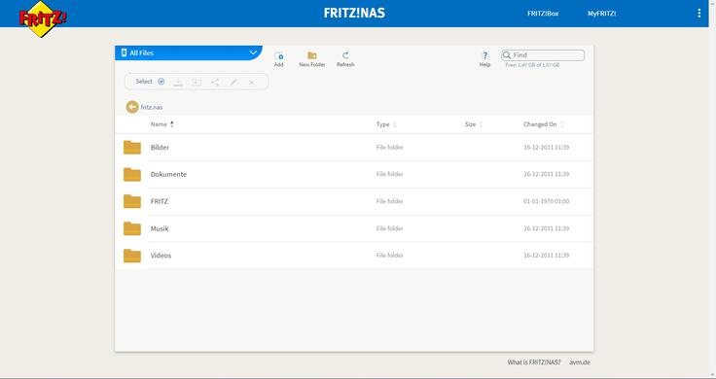The height and width of the screenshot is (379, 716).
Task: Expand the All Files dropdown chevron
Action: (x=253, y=52)
